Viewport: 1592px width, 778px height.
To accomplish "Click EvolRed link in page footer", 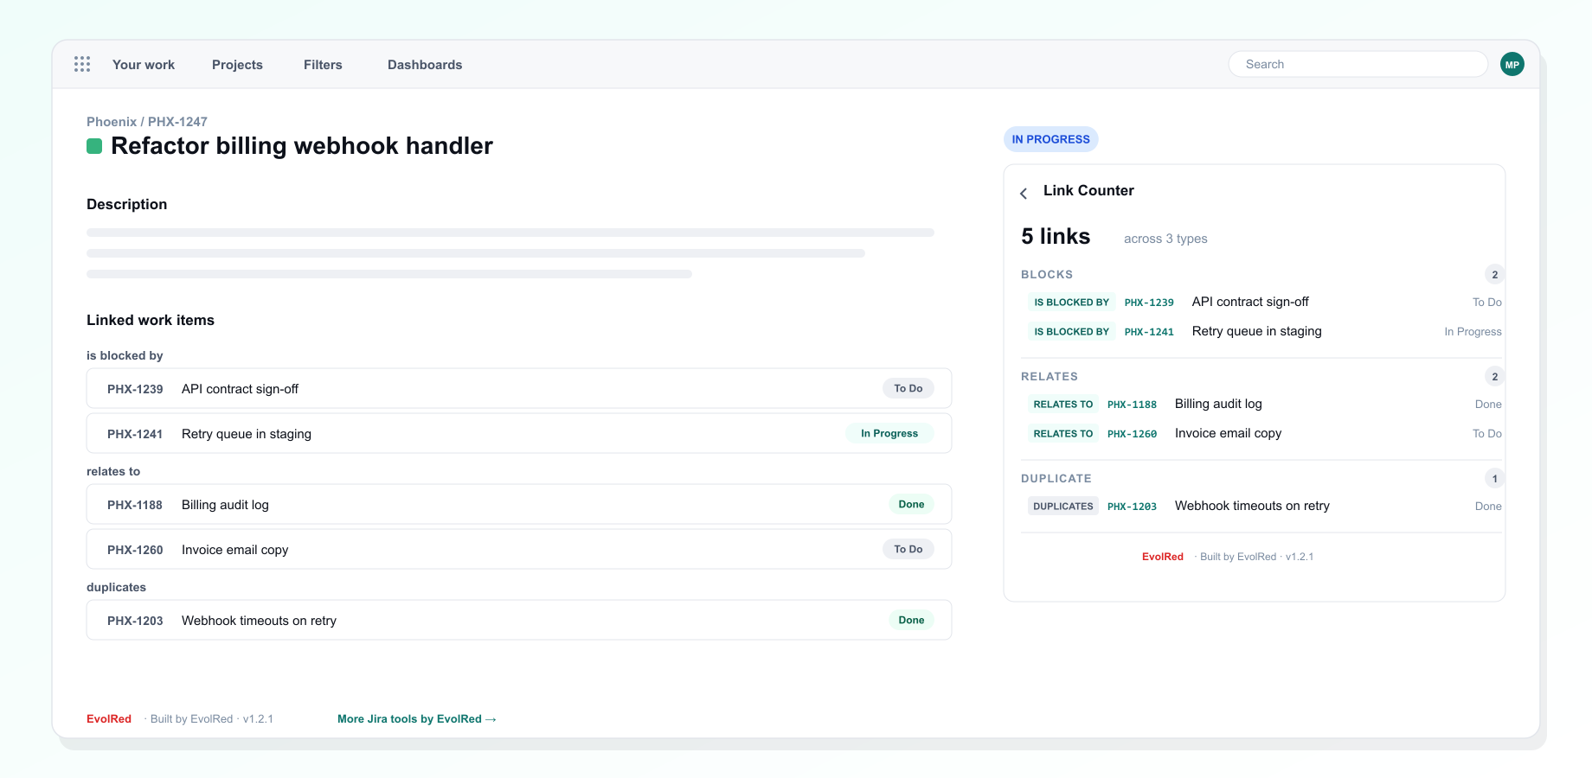I will pyautogui.click(x=109, y=719).
